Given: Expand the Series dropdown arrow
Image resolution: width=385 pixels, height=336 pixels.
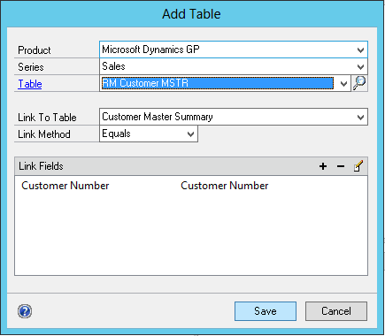Looking at the screenshot, I should (360, 66).
